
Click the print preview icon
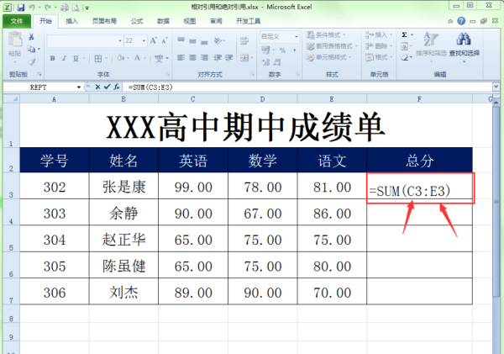point(76,7)
